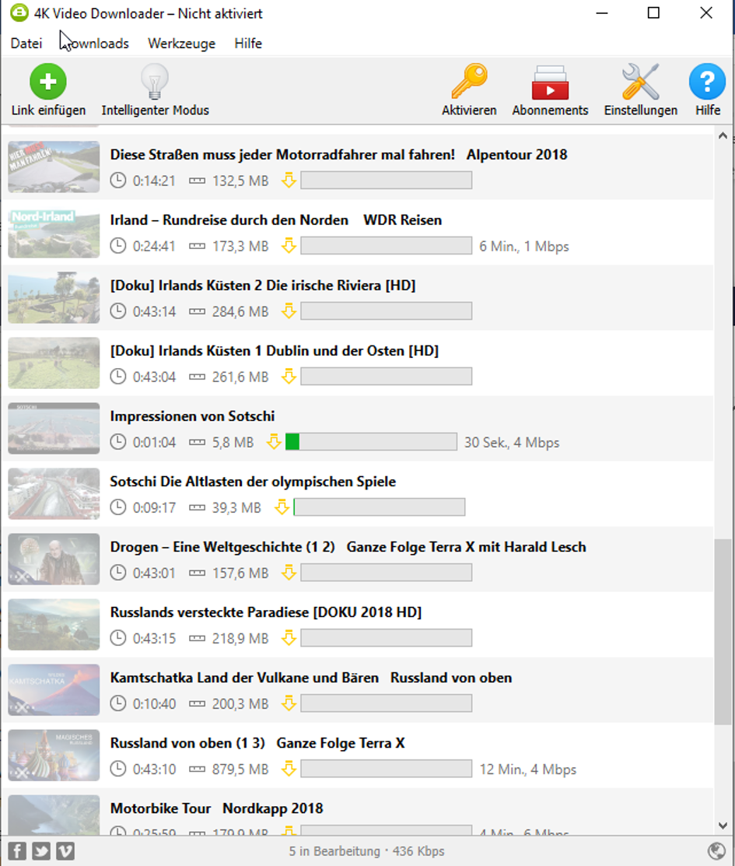Open Einstellungen tools icon

tap(640, 82)
